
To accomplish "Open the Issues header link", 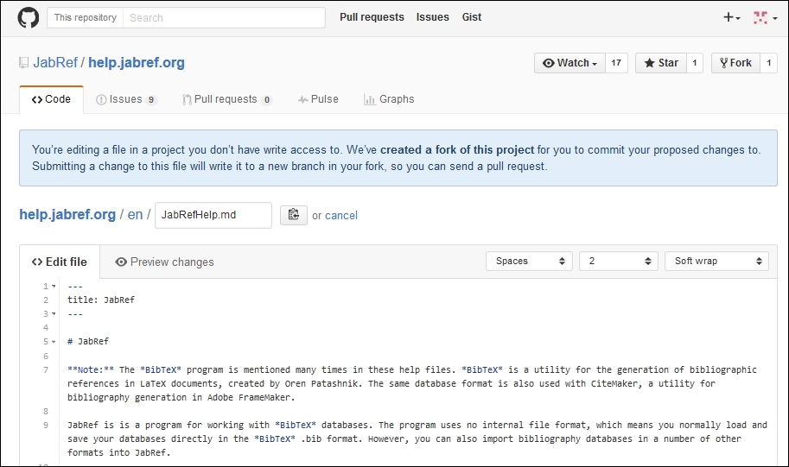I will [432, 17].
